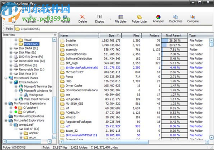This screenshot has width=214, height=150.
Task: Click the Entire Network globe icon
Action: (16, 82)
